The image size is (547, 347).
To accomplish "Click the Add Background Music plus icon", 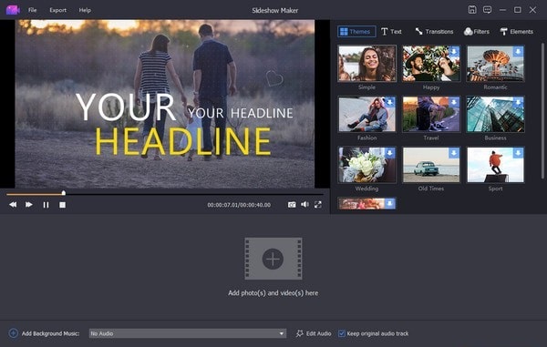I will click(14, 333).
